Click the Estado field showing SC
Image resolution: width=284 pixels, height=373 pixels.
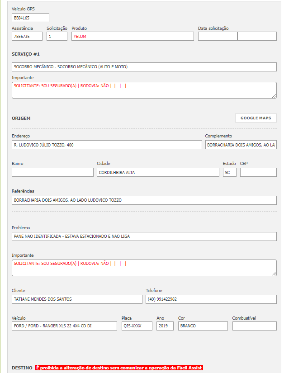pyautogui.click(x=229, y=172)
